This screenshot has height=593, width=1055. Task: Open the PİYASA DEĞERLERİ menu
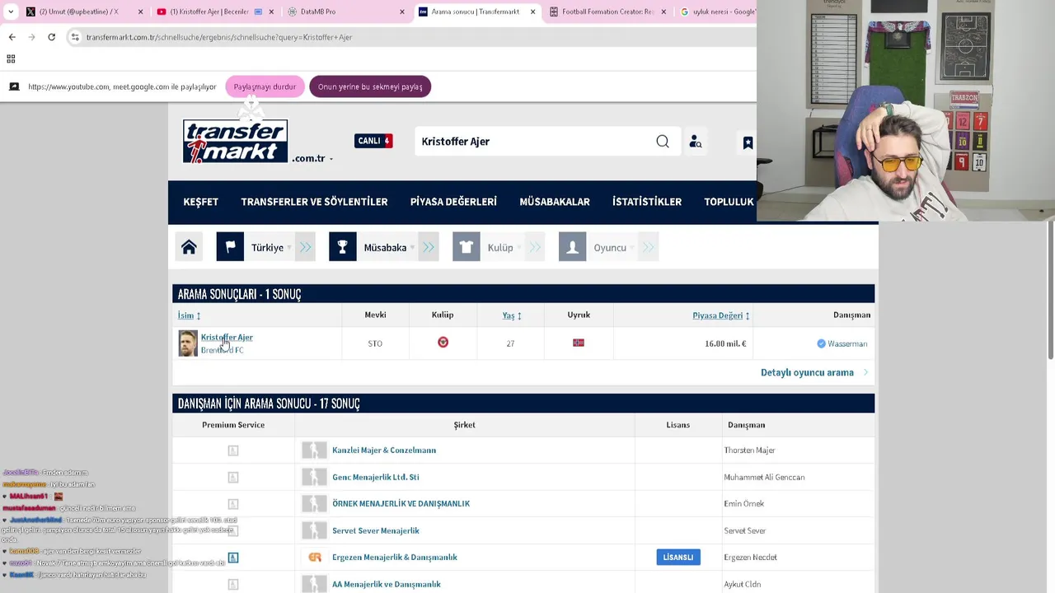tap(453, 202)
